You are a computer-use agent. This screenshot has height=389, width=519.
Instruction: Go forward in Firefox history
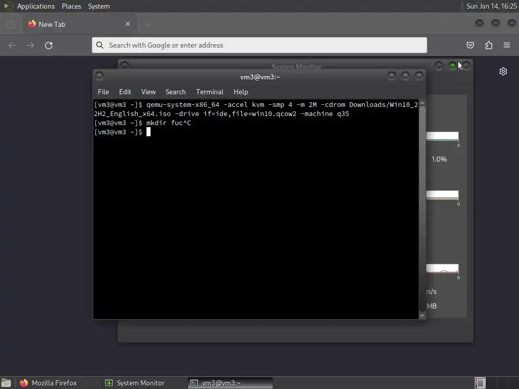pyautogui.click(x=30, y=45)
